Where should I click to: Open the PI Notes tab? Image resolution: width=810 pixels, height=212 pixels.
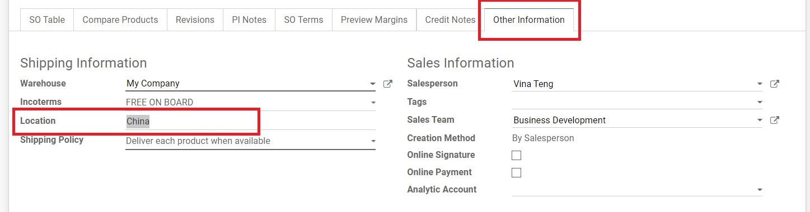(x=249, y=20)
